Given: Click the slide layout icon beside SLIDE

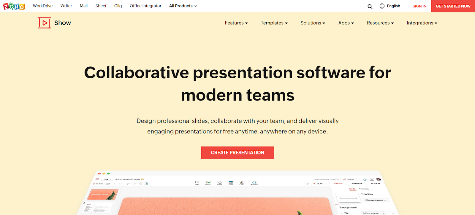Looking at the screenshot, I should 108,184.
